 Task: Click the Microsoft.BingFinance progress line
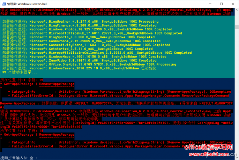pos(80,25)
